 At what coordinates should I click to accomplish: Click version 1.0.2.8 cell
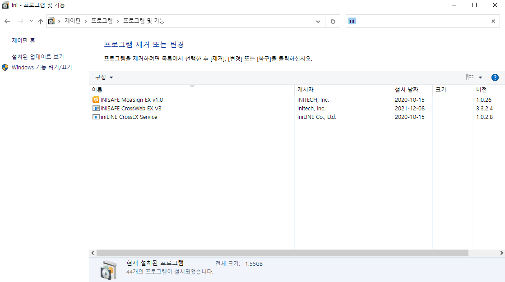pos(484,117)
